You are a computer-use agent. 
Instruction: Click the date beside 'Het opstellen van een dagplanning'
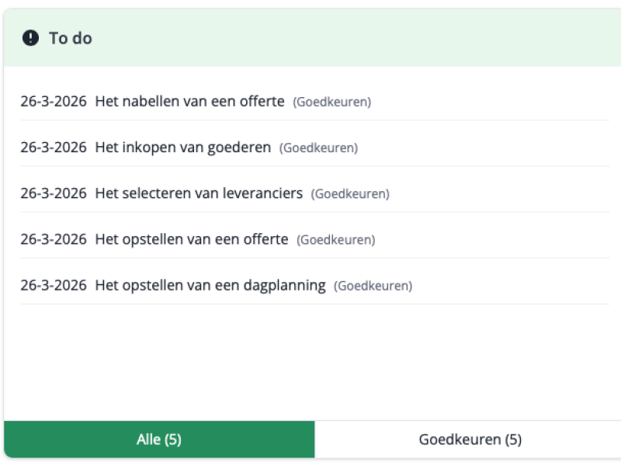[54, 284]
